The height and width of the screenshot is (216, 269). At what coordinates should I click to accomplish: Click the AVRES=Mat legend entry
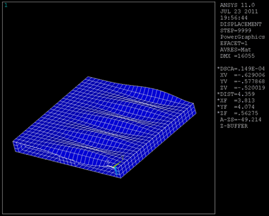235,50
